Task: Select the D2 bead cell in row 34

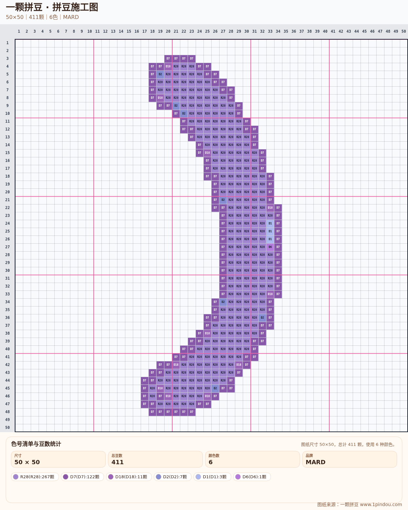Action: pyautogui.click(x=223, y=302)
